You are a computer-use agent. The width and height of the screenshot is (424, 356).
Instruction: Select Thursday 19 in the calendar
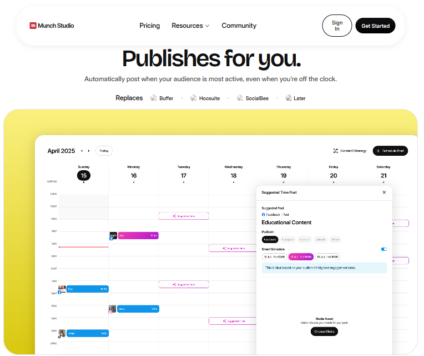(x=284, y=176)
